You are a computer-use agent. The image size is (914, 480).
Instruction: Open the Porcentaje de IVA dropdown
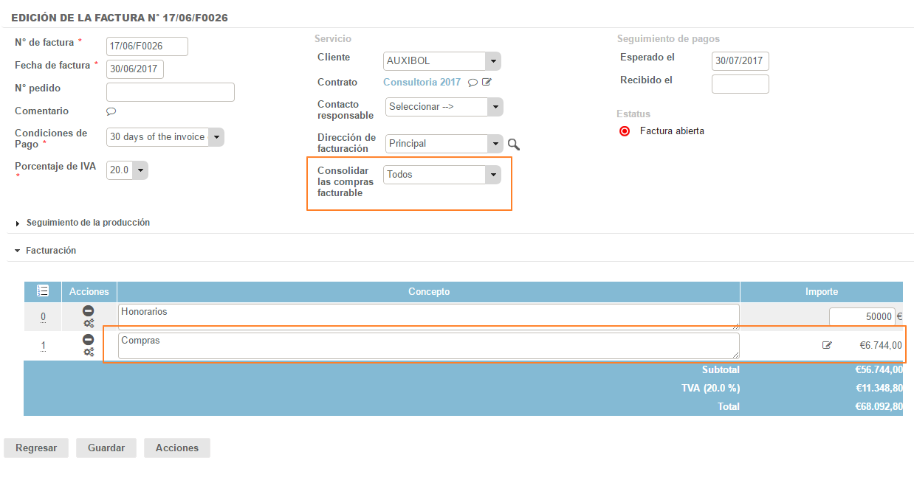click(x=127, y=170)
